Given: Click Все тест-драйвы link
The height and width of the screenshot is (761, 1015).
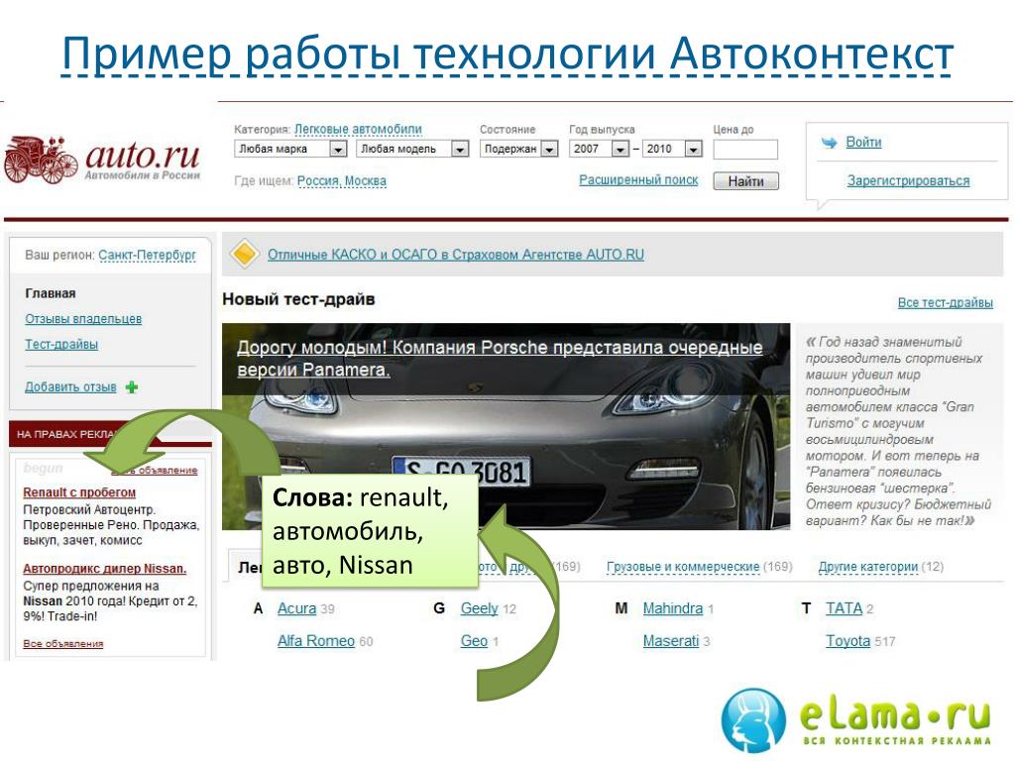Looking at the screenshot, I should pos(945,303).
